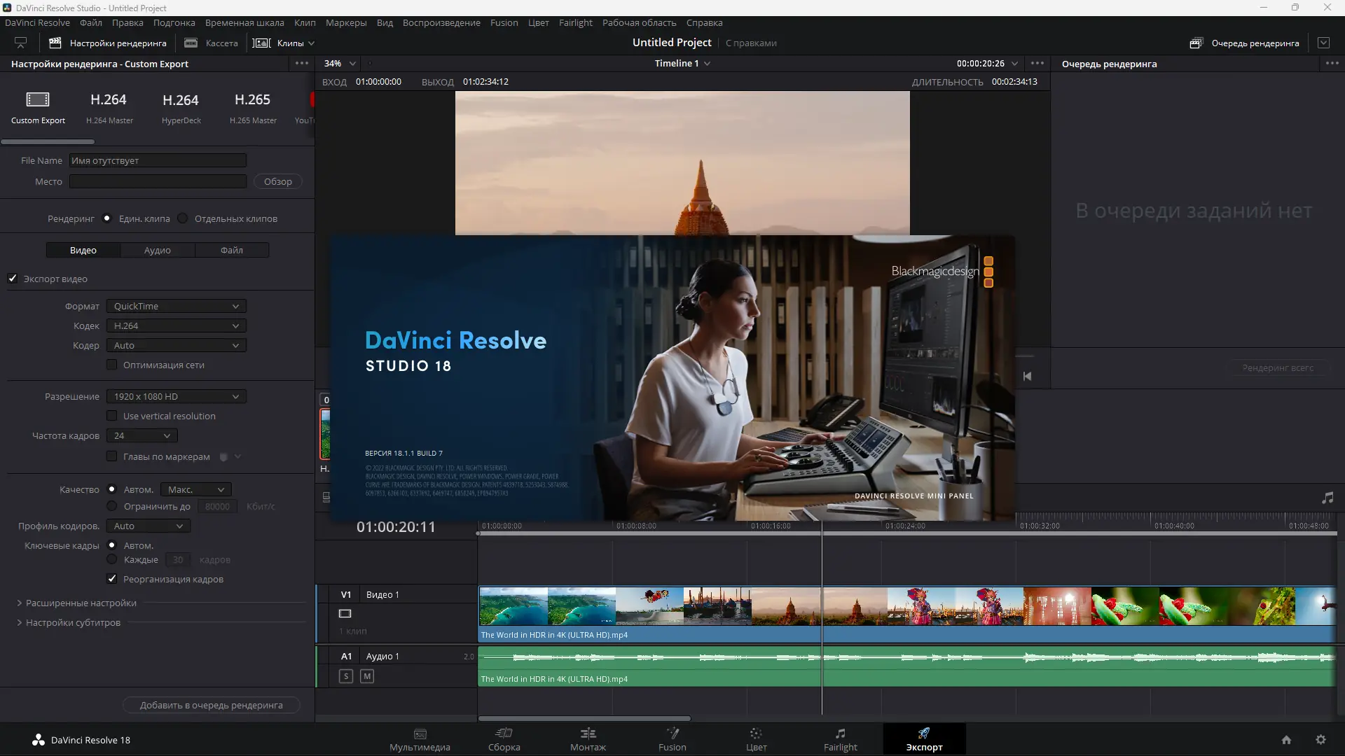Solo the Аудио 1 track
1345x756 pixels.
(346, 675)
